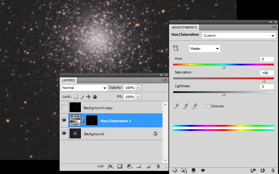This screenshot has width=279, height=174.
Task: Click the Hue value input field
Action: click(267, 59)
